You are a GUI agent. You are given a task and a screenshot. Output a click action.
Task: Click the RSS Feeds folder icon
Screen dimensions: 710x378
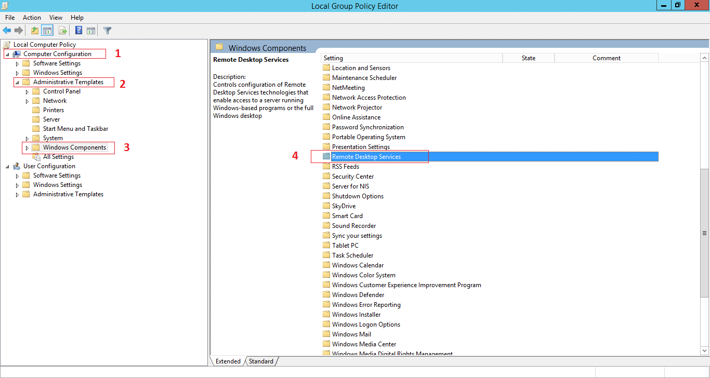coord(326,167)
